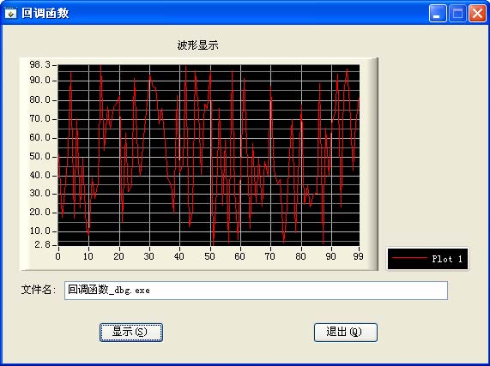Select the Plot 1 legend label

[x=447, y=259]
